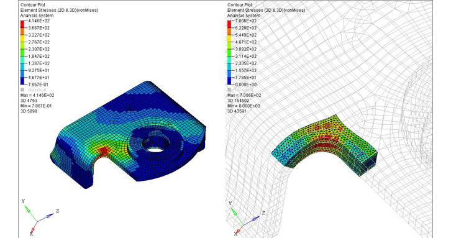The width and height of the screenshot is (451, 238).
Task: Click the Max = 4.146E+02 label
Action: click(x=37, y=95)
